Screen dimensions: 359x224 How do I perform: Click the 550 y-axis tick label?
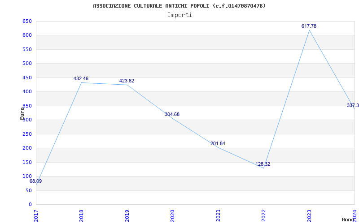pyautogui.click(x=27, y=49)
